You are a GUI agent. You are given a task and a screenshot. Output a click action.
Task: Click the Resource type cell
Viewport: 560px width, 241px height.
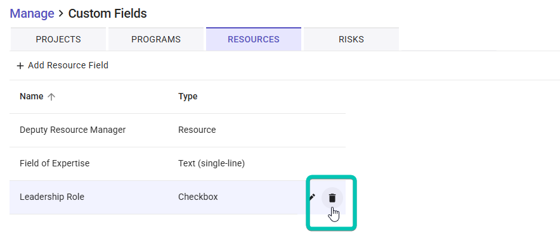[197, 130]
